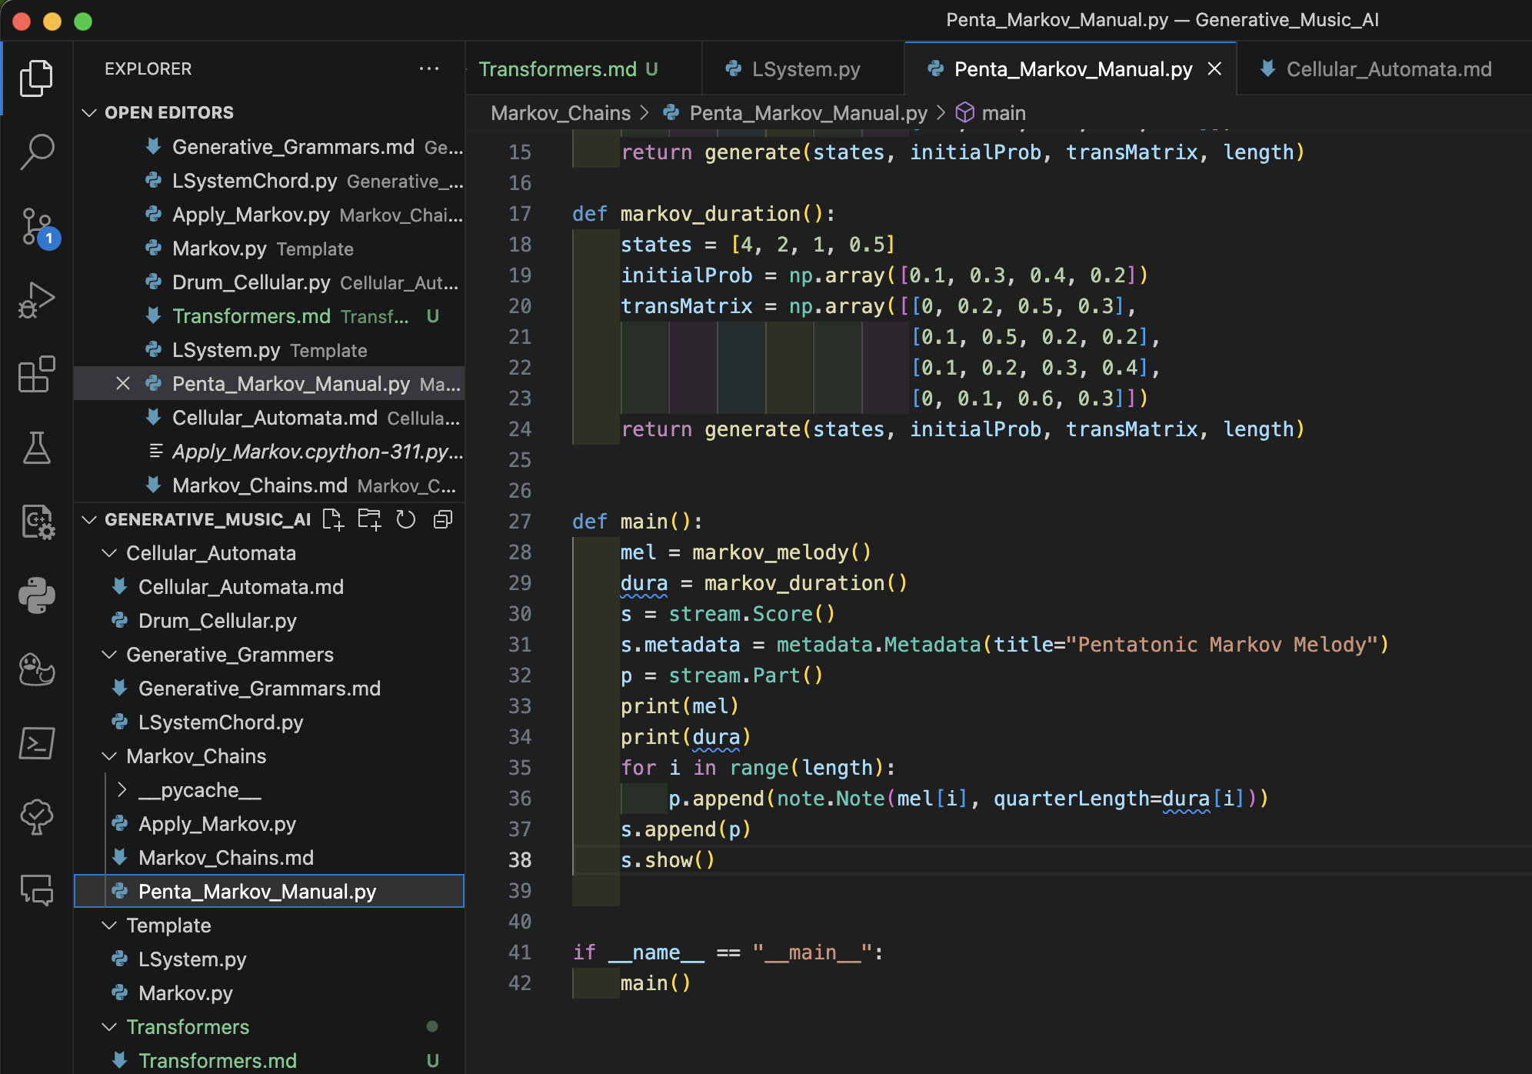
Task: Click the def markov_duration() line
Action: click(703, 214)
